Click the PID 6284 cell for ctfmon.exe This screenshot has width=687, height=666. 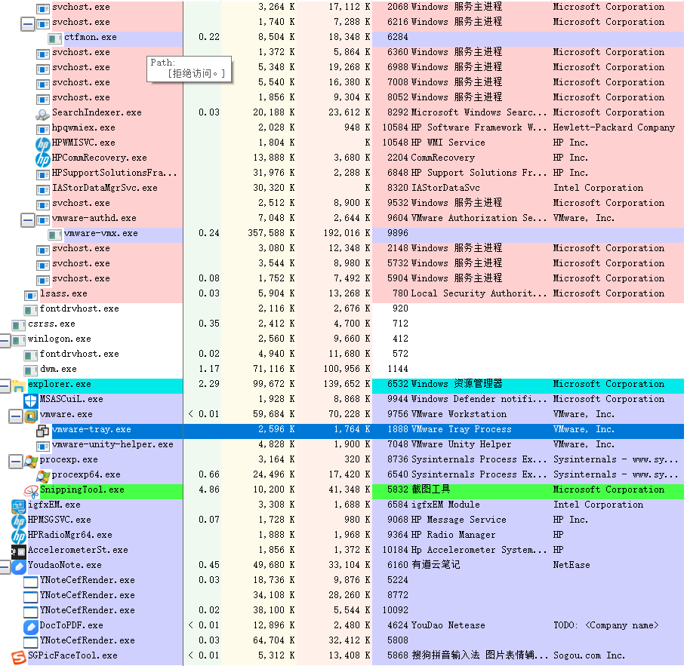tap(397, 37)
